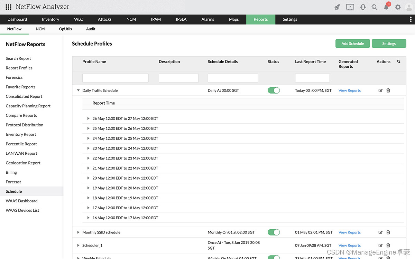Click the green Settings button
Image resolution: width=415 pixels, height=259 pixels.
[x=389, y=44]
